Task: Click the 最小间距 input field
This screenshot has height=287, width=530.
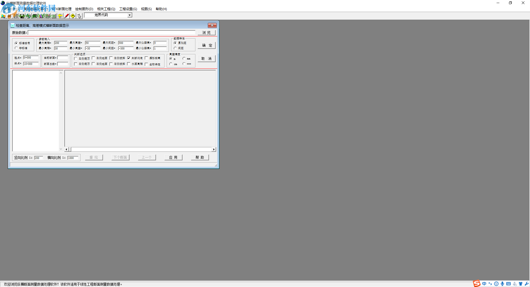Action: coord(126,48)
